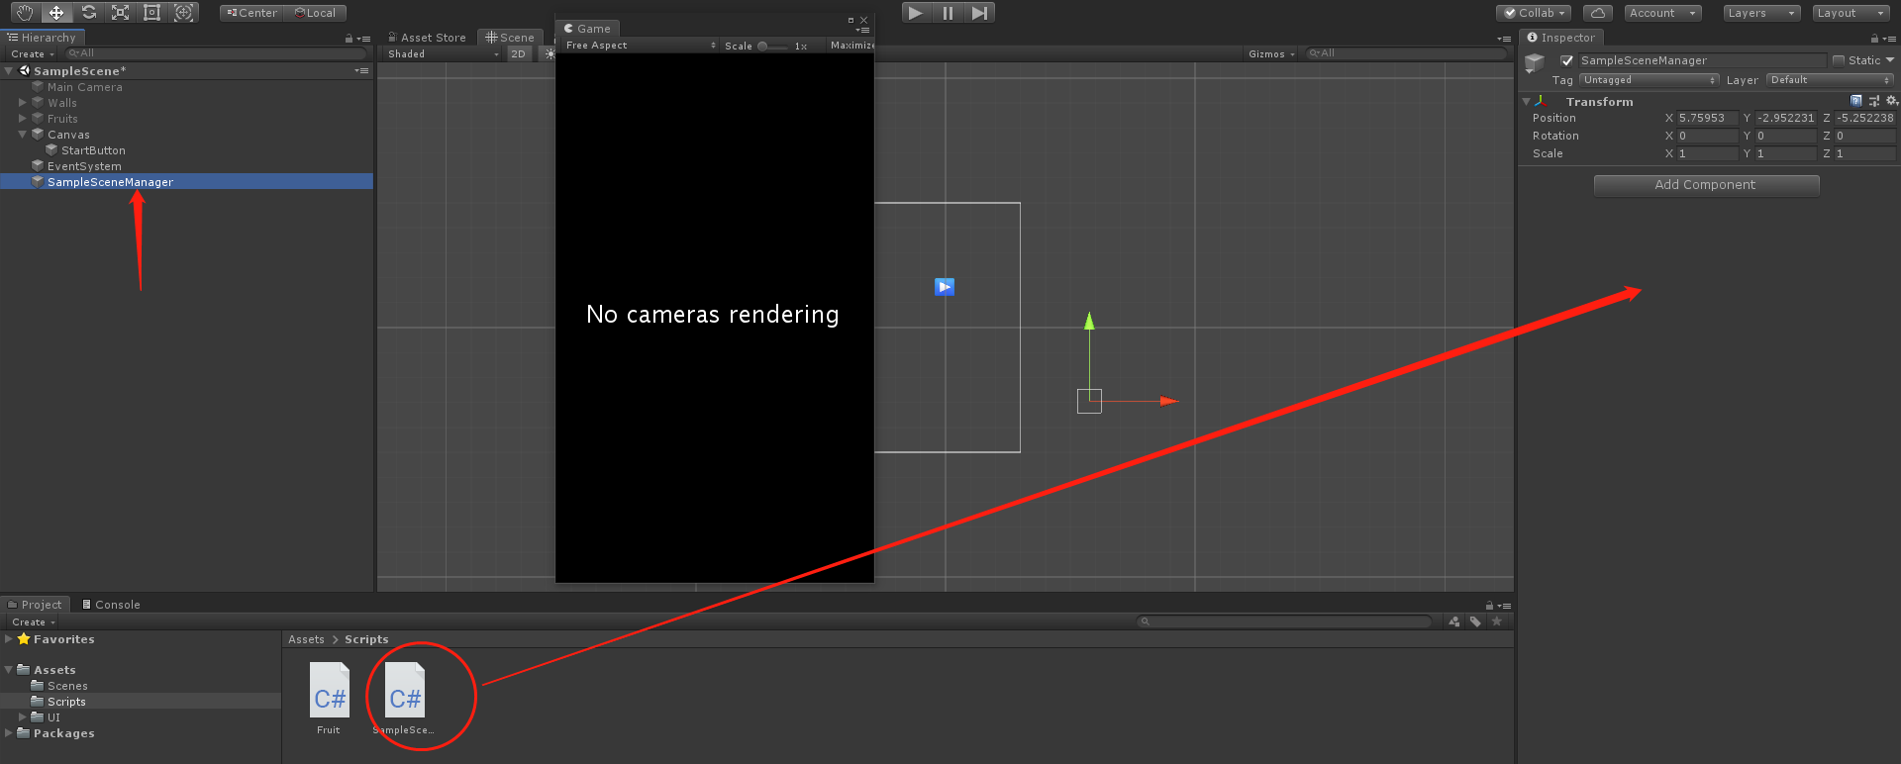Screen dimensions: 1901x764
Task: Select the Fruit C# script
Action: click(329, 699)
